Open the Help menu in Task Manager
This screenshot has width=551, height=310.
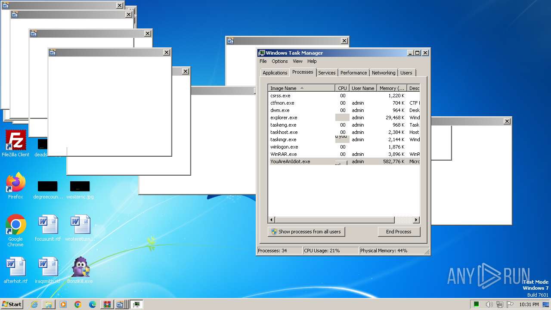coord(312,61)
